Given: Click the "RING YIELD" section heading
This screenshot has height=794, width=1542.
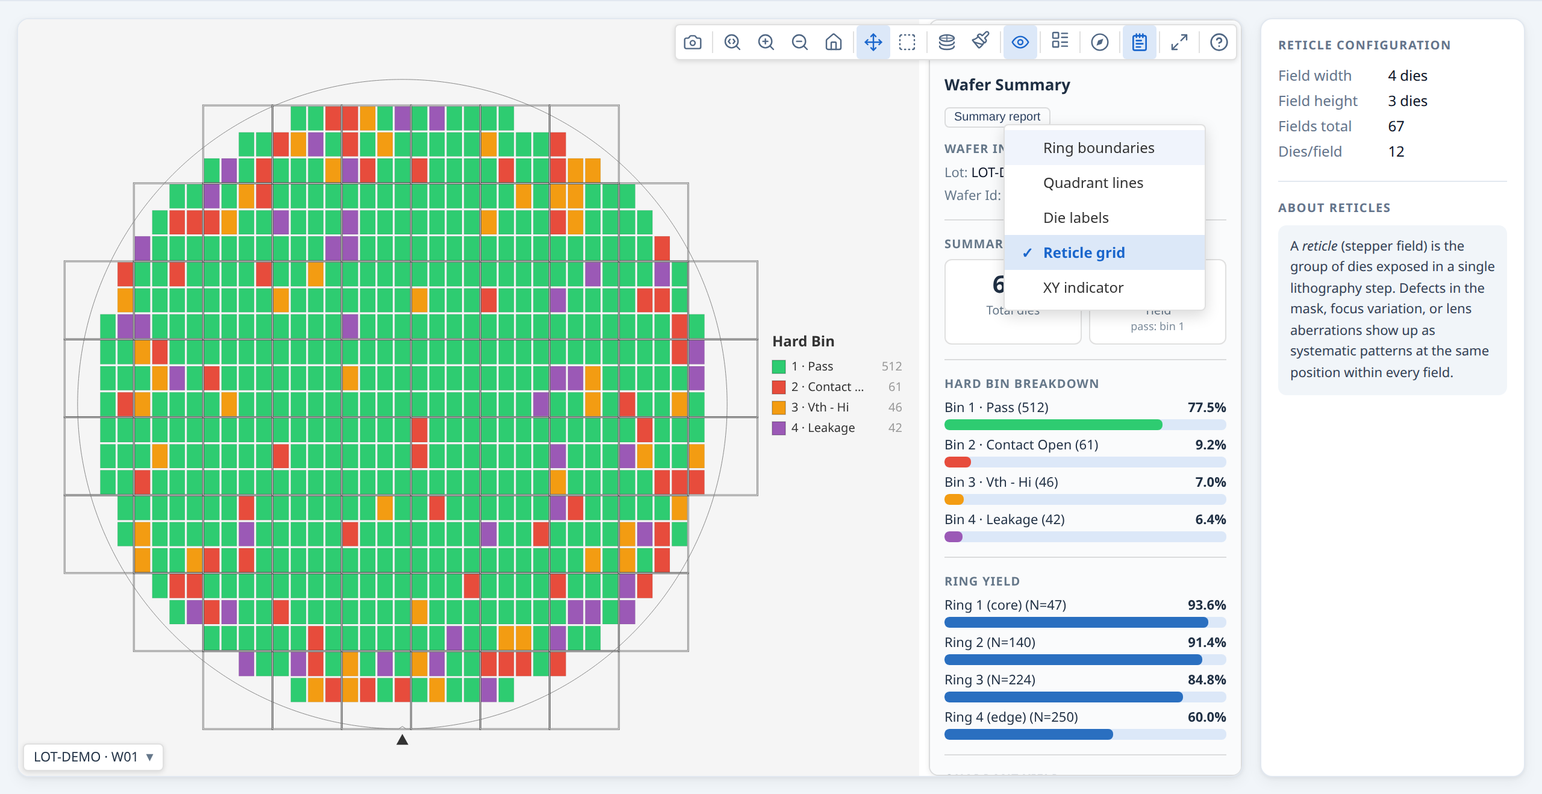Looking at the screenshot, I should coord(982,581).
